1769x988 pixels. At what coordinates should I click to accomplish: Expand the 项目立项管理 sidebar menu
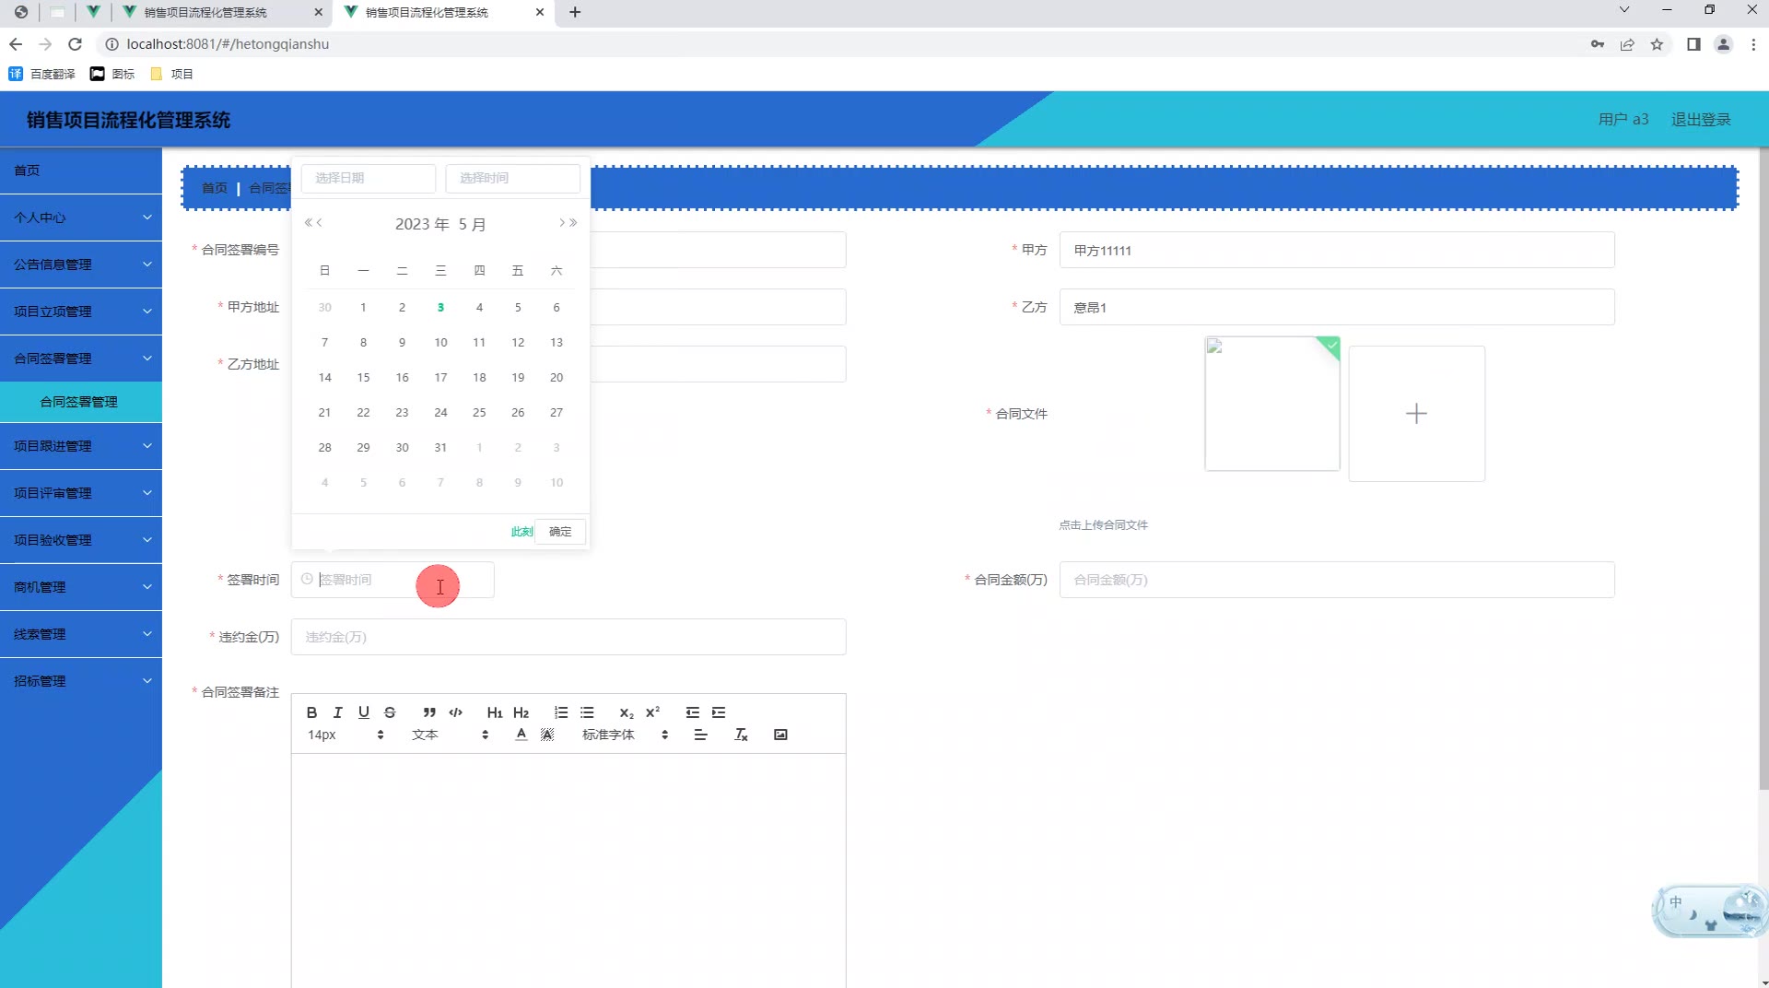[81, 312]
